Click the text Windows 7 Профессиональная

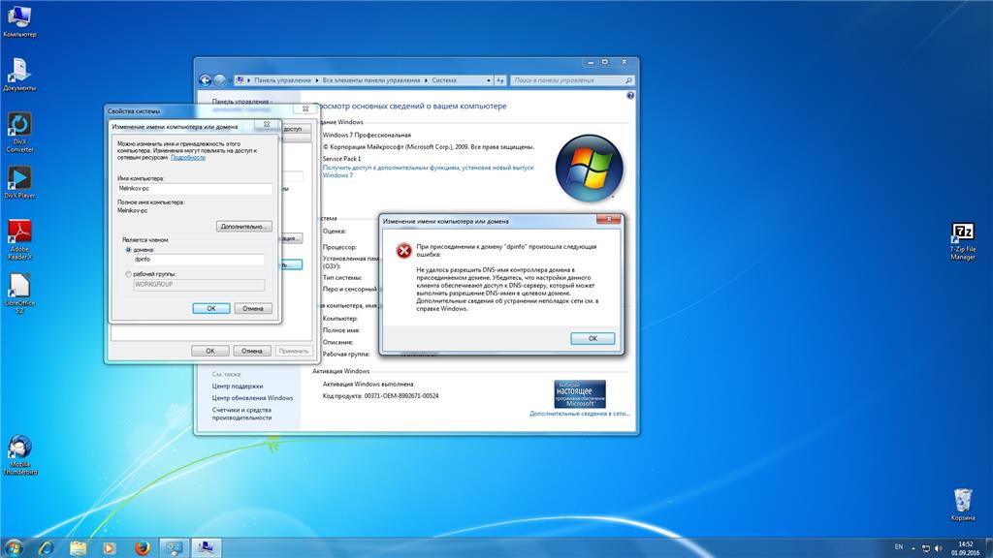367,135
